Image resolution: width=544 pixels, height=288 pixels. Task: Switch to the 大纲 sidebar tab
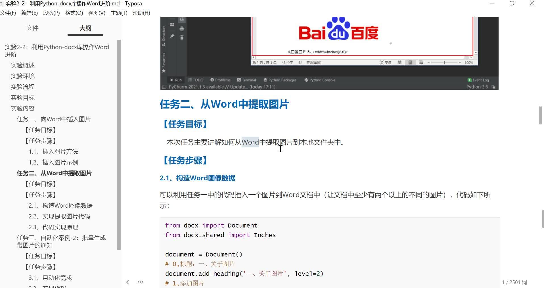85,28
